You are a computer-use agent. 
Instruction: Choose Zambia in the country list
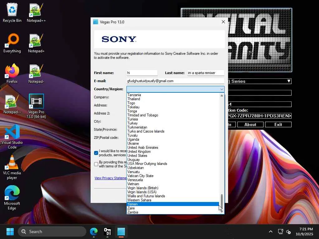click(133, 212)
